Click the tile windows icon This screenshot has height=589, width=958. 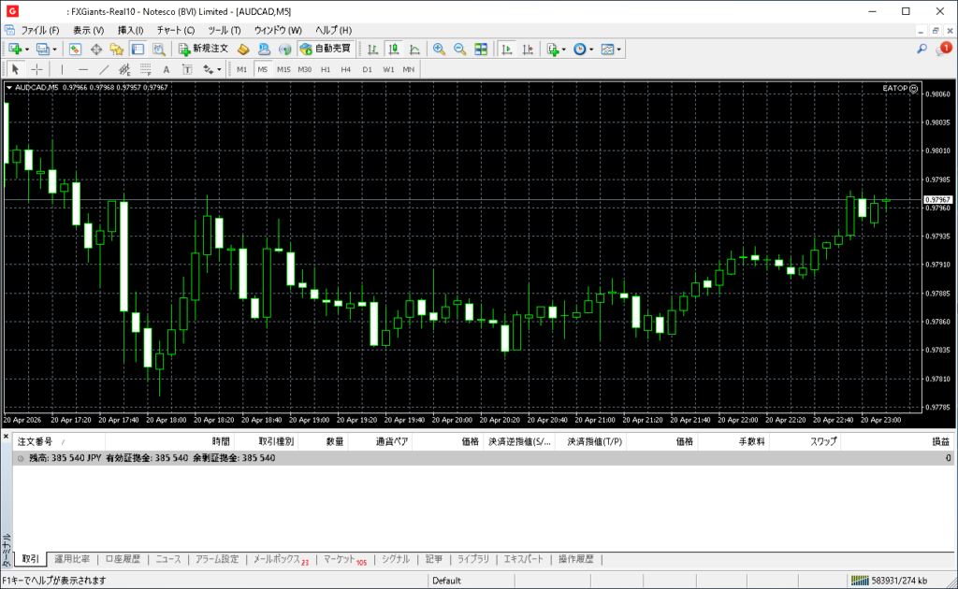tap(481, 49)
